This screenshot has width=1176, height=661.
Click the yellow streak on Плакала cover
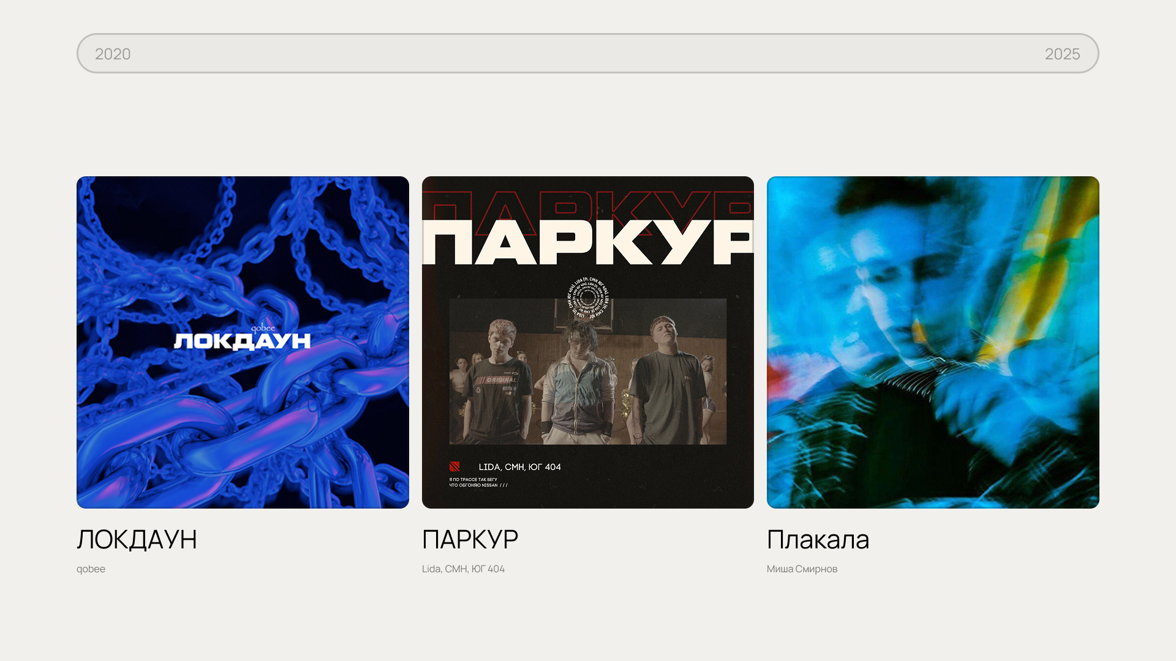pyautogui.click(x=1035, y=269)
